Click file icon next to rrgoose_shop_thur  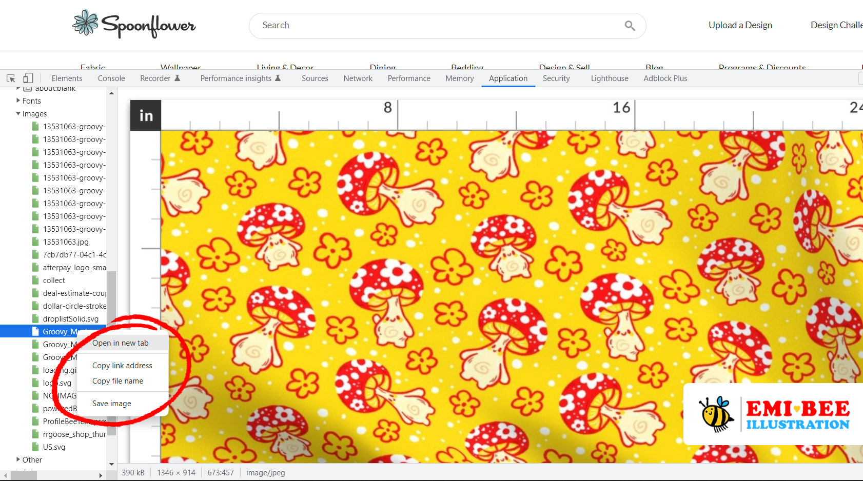click(35, 434)
